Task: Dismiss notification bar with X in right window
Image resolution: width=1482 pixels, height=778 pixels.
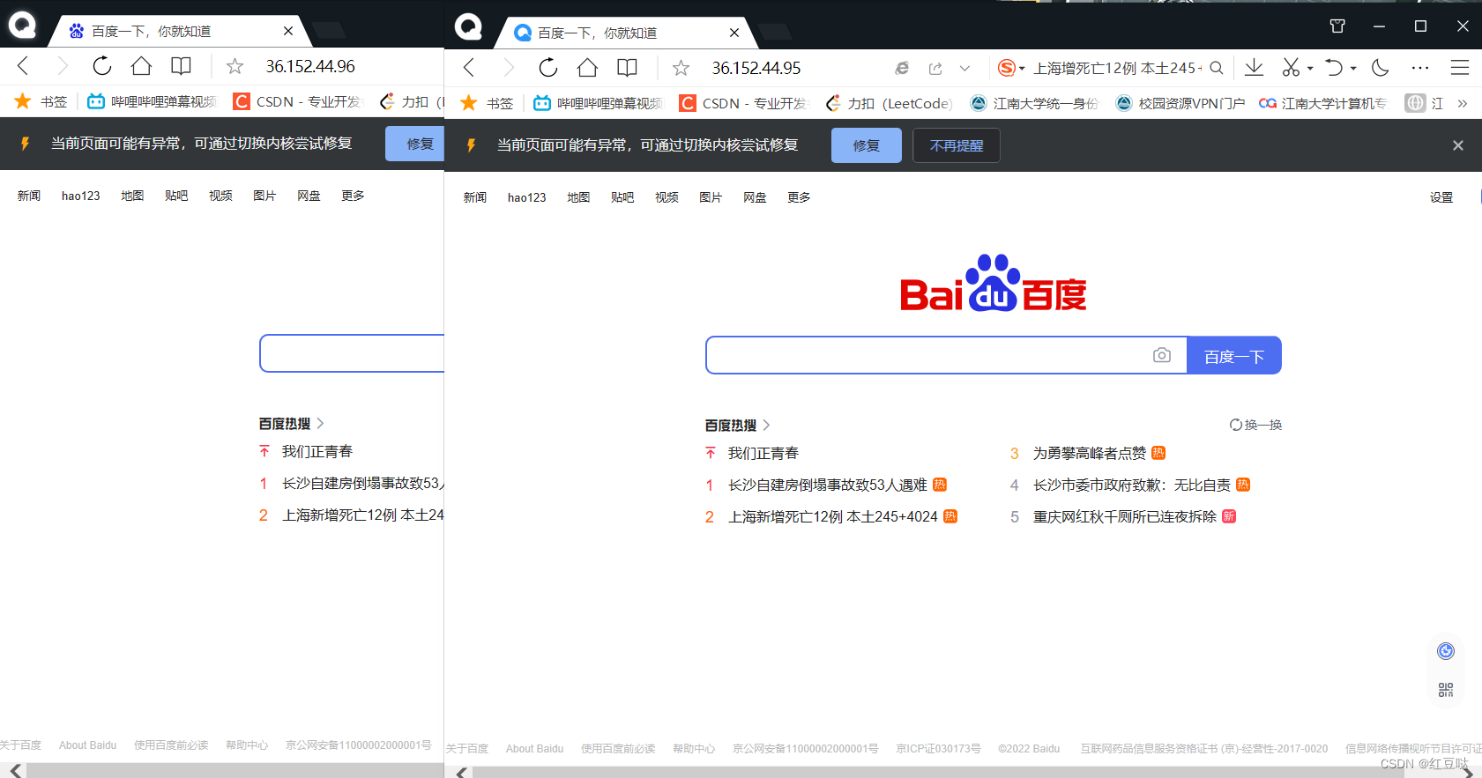Action: coord(1458,145)
